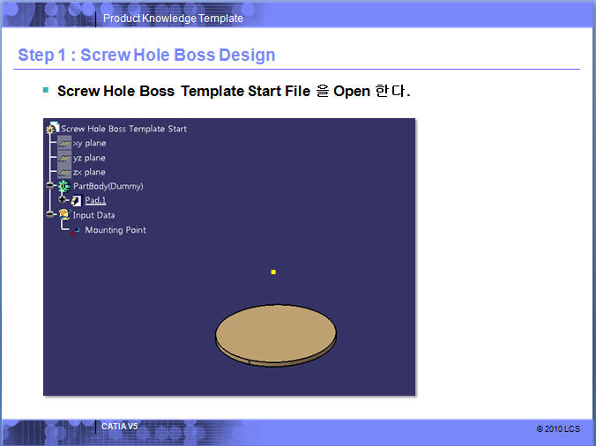Screen dimensions: 596x446
Task: Click the Pad.1 feature icon
Action: tap(76, 201)
